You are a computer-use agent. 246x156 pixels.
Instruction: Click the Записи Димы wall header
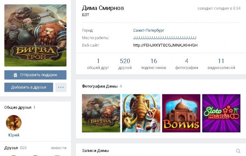coord(95,150)
